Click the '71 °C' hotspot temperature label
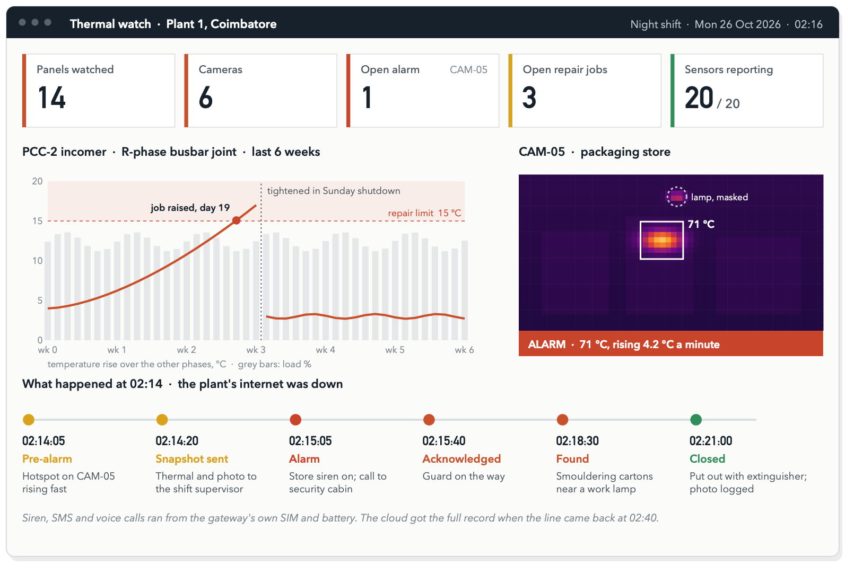 701,224
